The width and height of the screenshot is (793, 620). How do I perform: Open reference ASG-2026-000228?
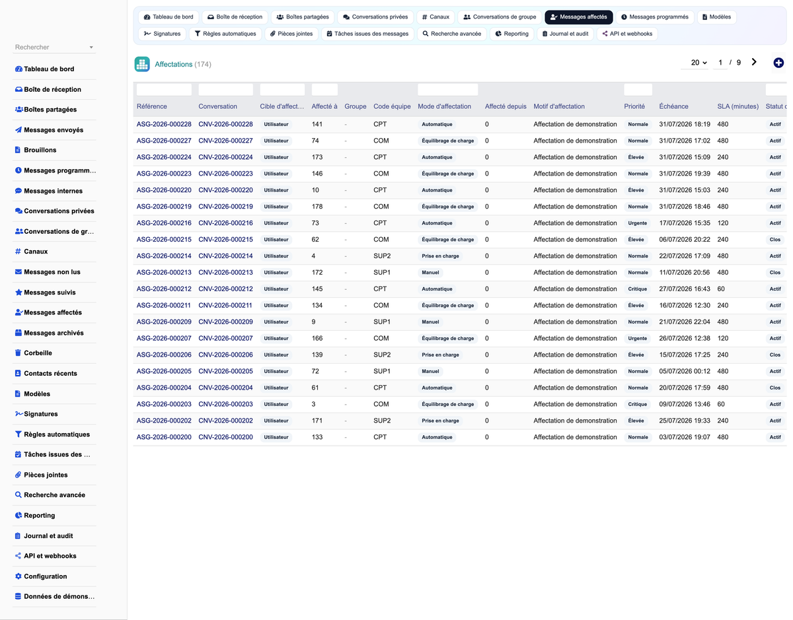[x=164, y=124]
